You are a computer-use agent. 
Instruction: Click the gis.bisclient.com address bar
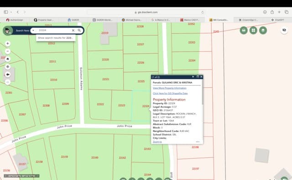[x=146, y=12]
